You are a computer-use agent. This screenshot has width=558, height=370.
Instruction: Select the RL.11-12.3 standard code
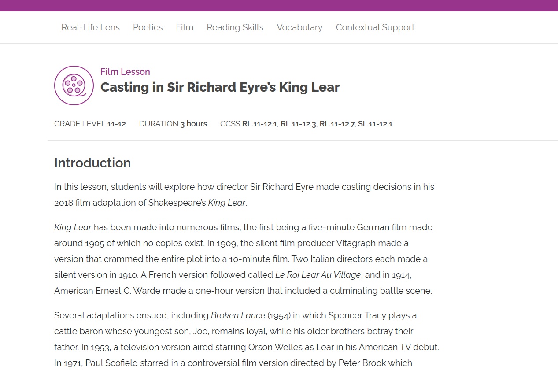coord(299,124)
